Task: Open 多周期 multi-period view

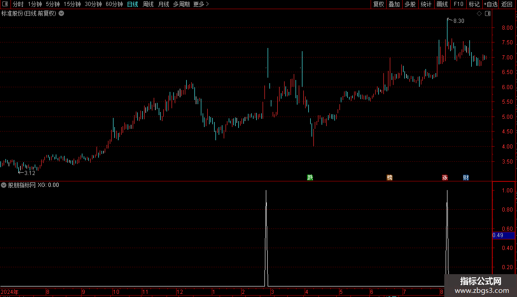Action: (181, 4)
